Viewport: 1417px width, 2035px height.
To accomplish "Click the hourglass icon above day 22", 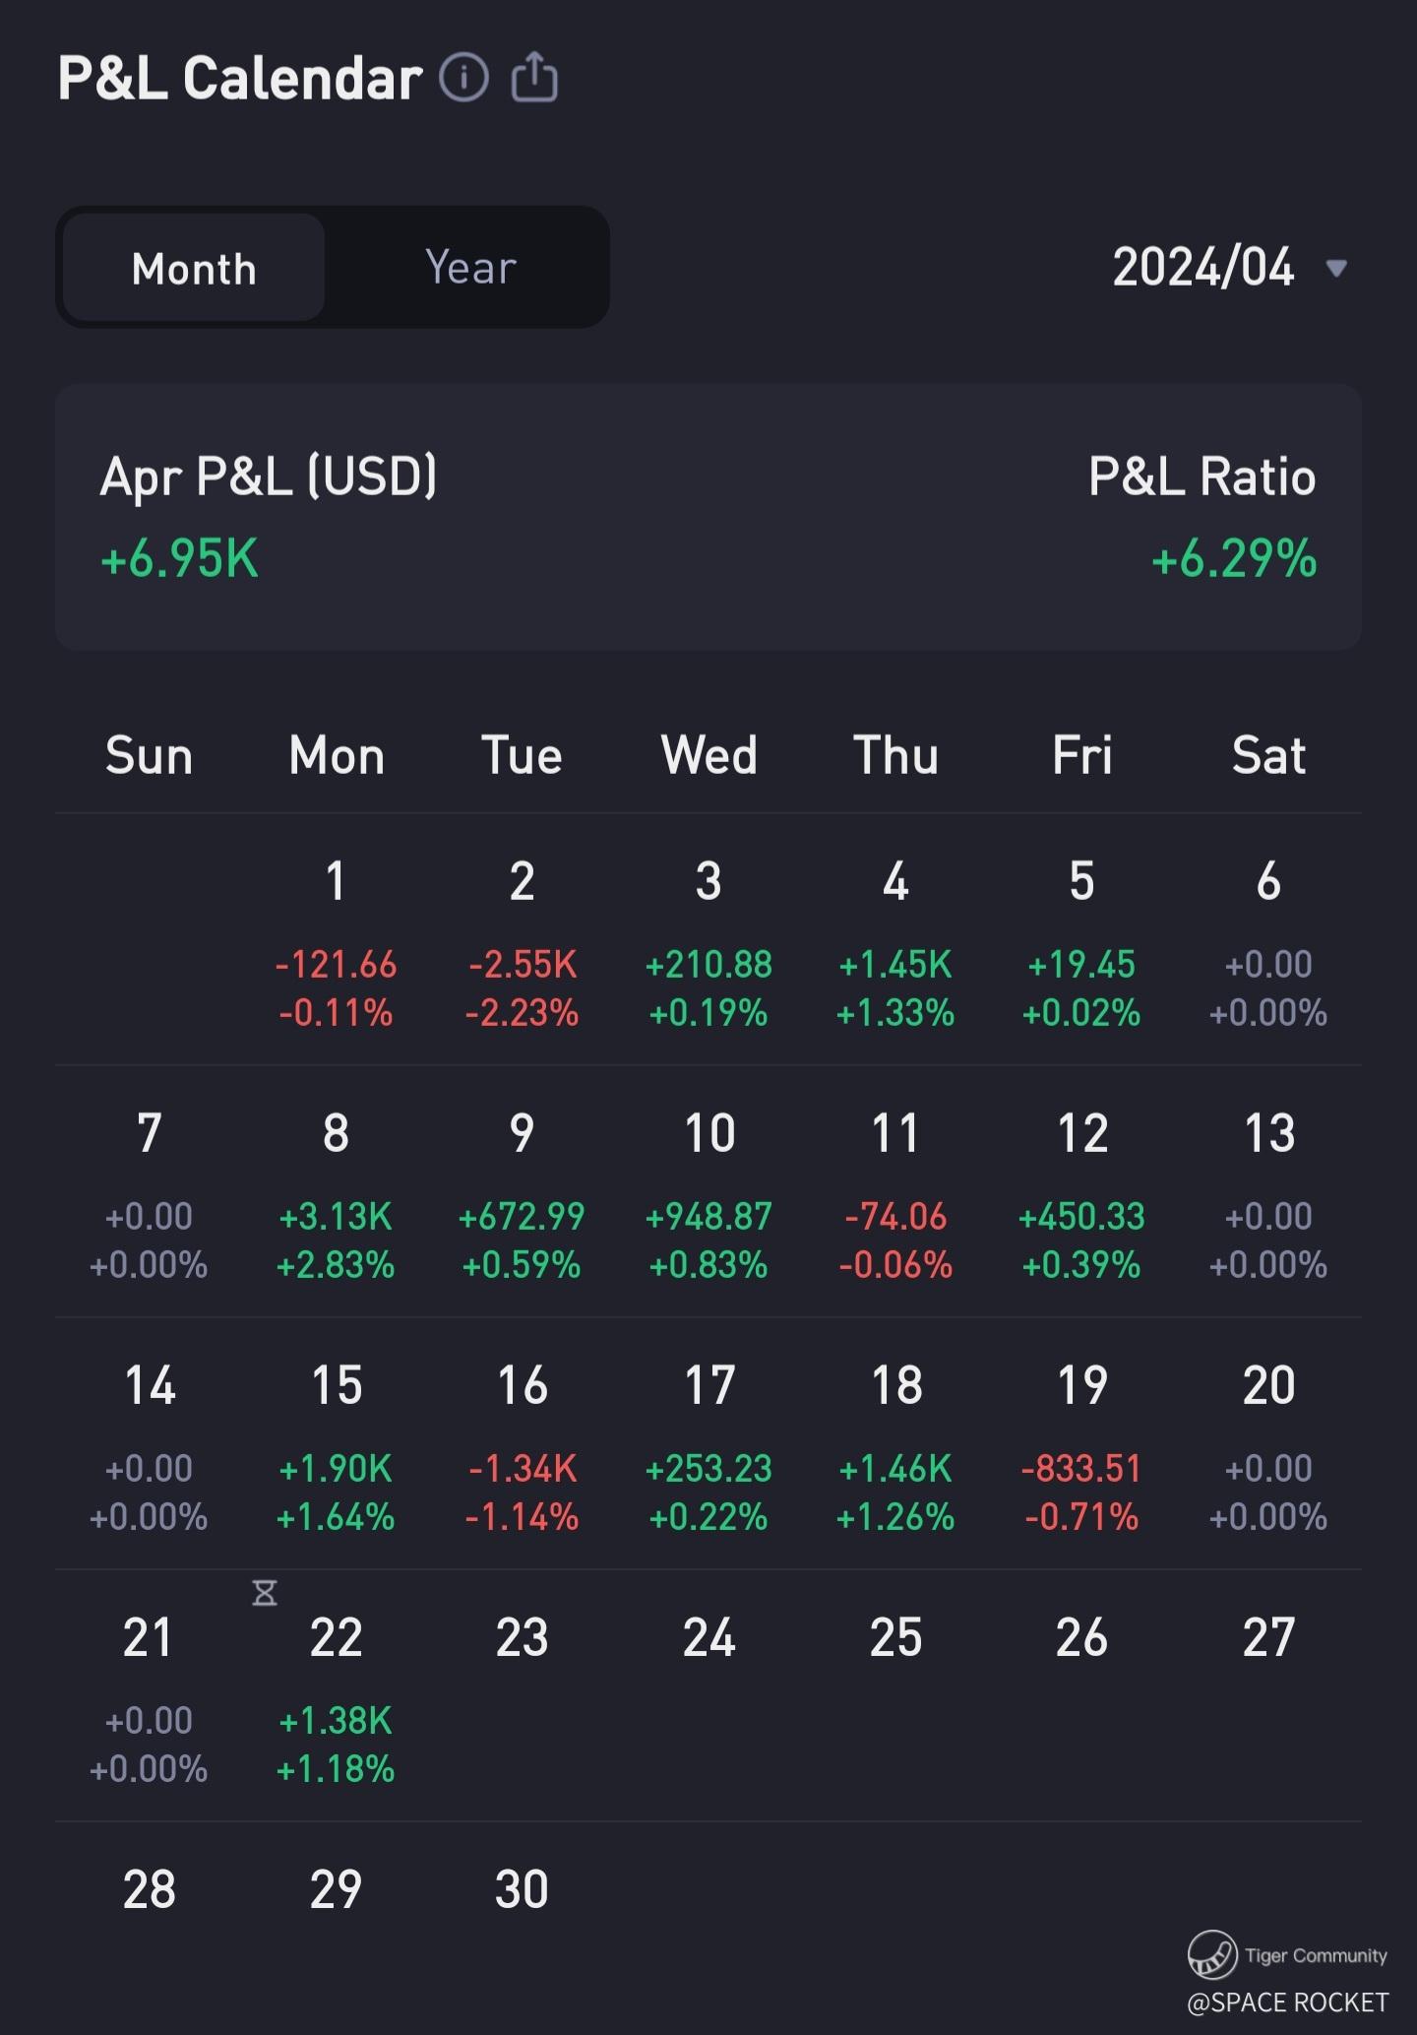I will [265, 1592].
